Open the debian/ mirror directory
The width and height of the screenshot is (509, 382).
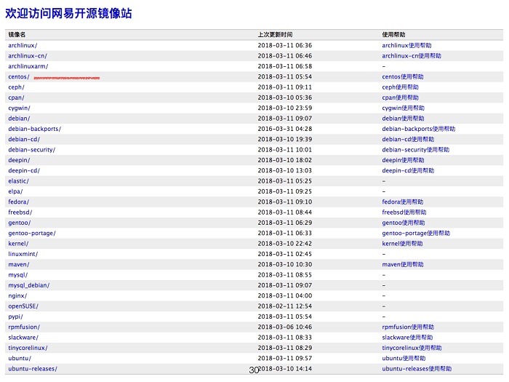pyautogui.click(x=19, y=118)
